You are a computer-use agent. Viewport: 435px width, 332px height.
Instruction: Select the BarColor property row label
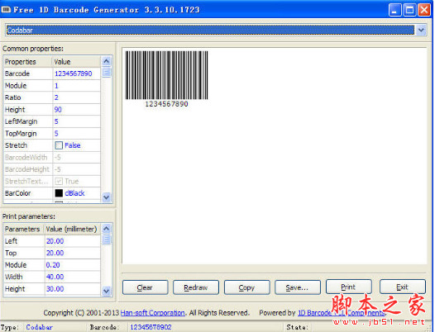17,193
